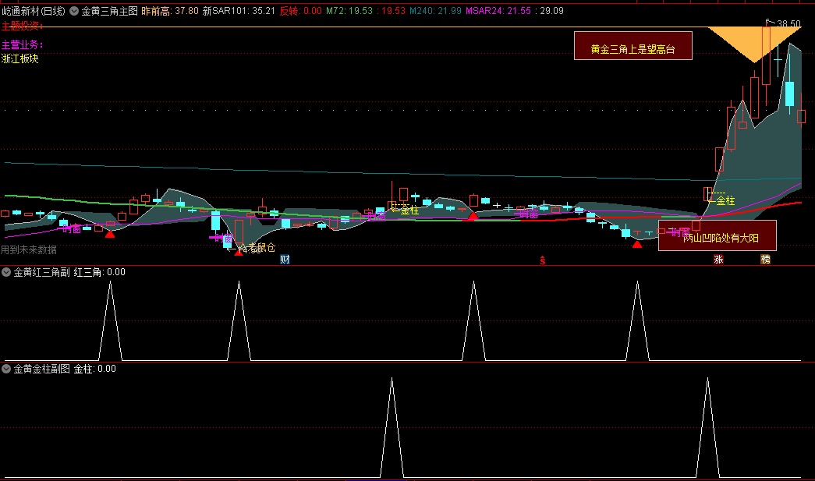This screenshot has height=481, width=815.
Task: Click the first spike in 红三角 sub-chart
Action: tap(110, 312)
